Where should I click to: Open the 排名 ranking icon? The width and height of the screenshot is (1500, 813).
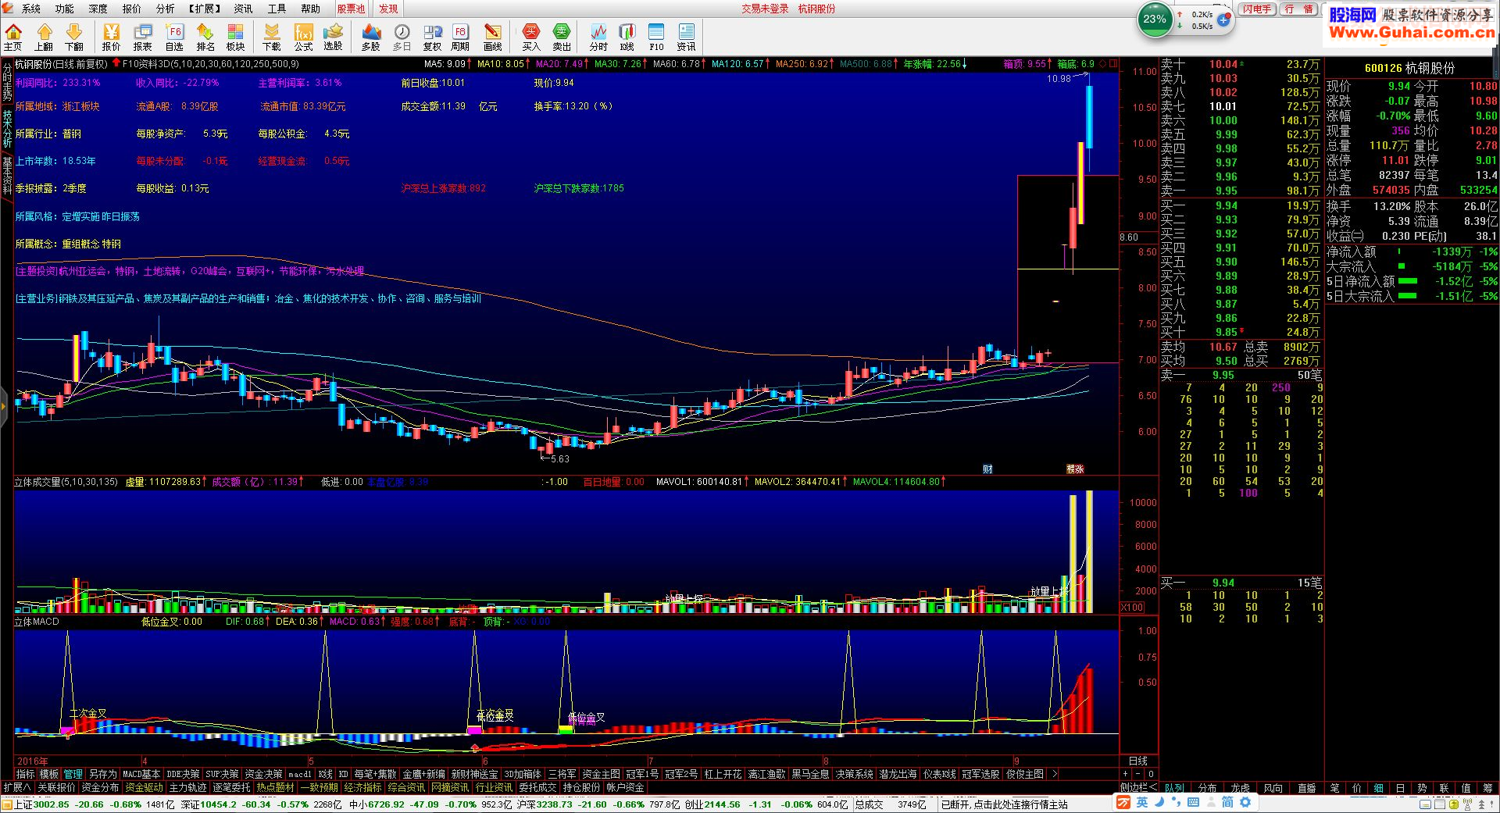coord(205,37)
